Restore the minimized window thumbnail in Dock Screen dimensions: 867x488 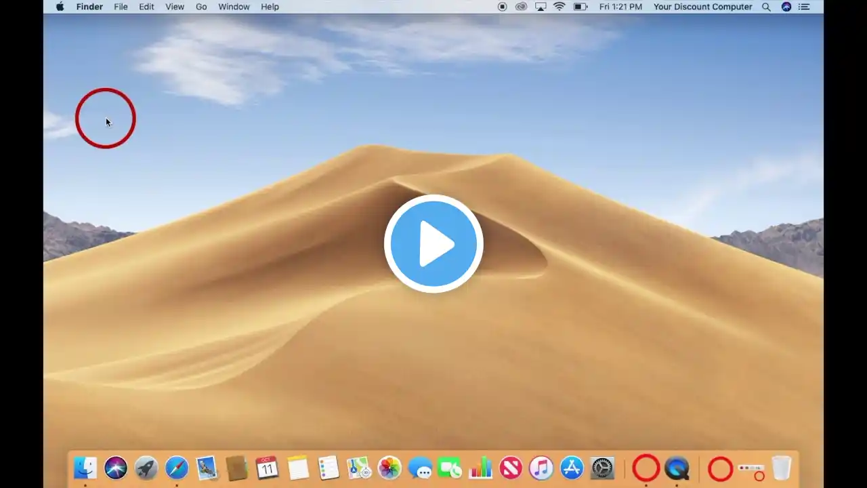click(750, 468)
